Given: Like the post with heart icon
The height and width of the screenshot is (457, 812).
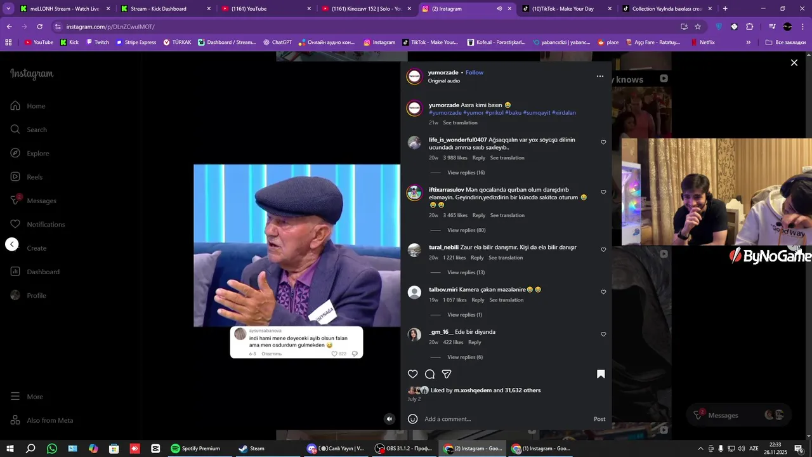Looking at the screenshot, I should [x=412, y=374].
